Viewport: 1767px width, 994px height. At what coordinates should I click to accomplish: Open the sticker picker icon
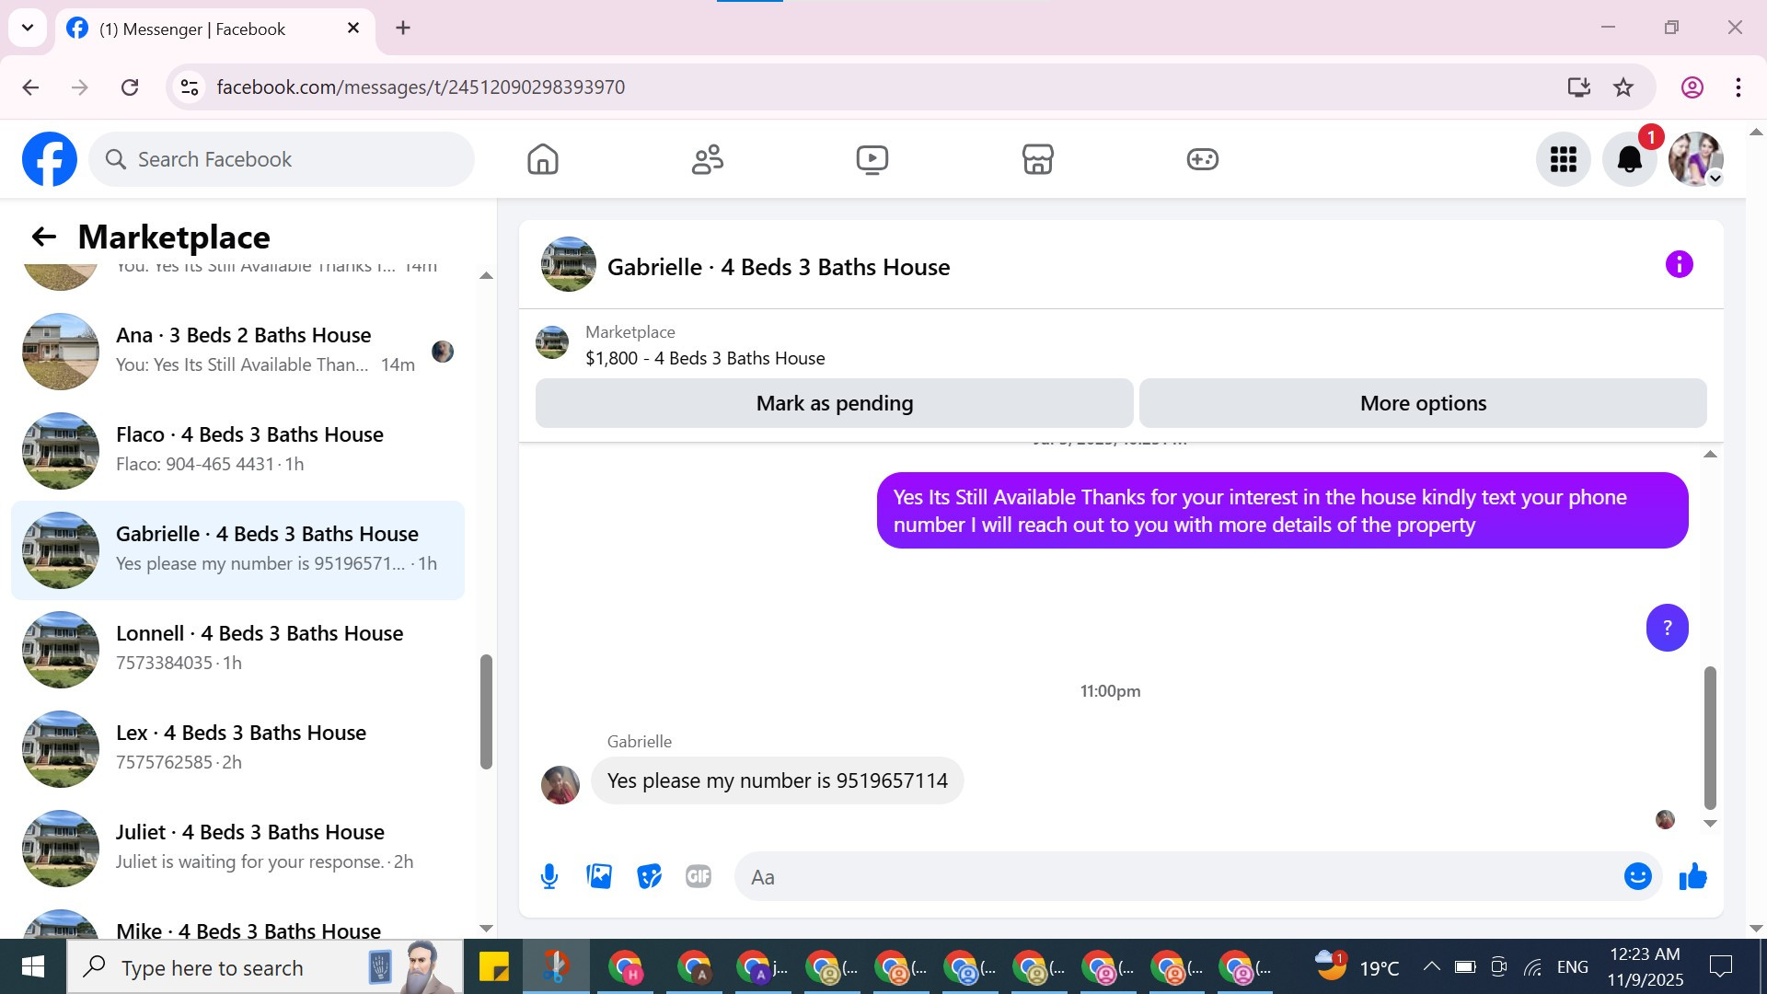click(649, 876)
